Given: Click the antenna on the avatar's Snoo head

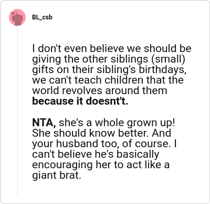Looking at the screenshot, I should pyautogui.click(x=16, y=13).
